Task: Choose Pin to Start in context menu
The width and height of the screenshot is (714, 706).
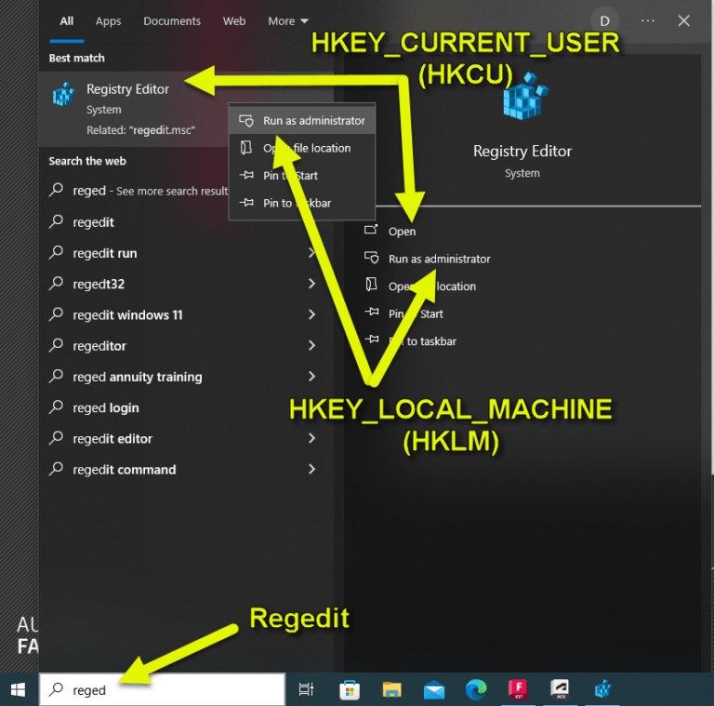Action: click(302, 176)
